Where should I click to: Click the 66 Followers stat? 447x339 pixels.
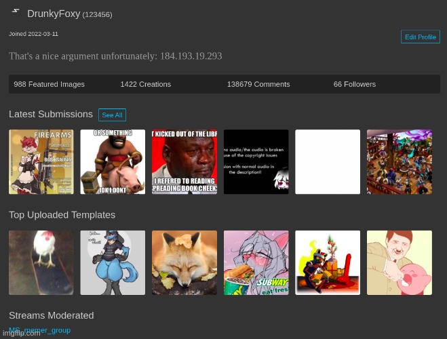point(355,84)
